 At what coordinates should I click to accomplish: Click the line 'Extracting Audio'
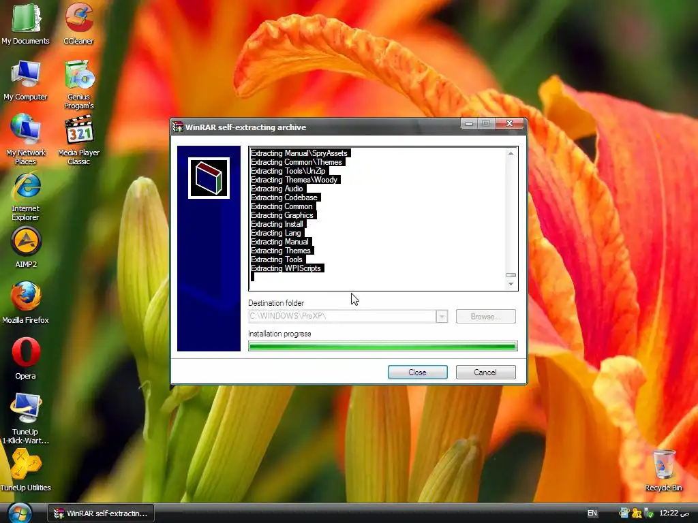click(x=277, y=189)
